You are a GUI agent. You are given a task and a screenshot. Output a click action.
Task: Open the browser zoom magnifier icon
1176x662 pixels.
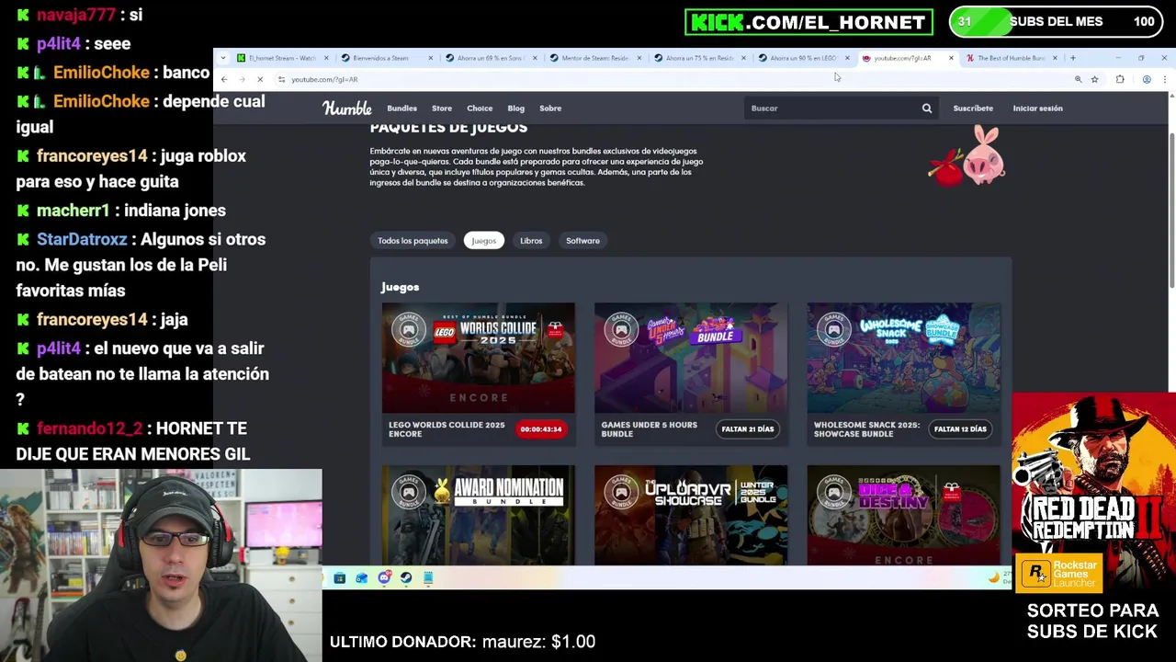point(1078,80)
